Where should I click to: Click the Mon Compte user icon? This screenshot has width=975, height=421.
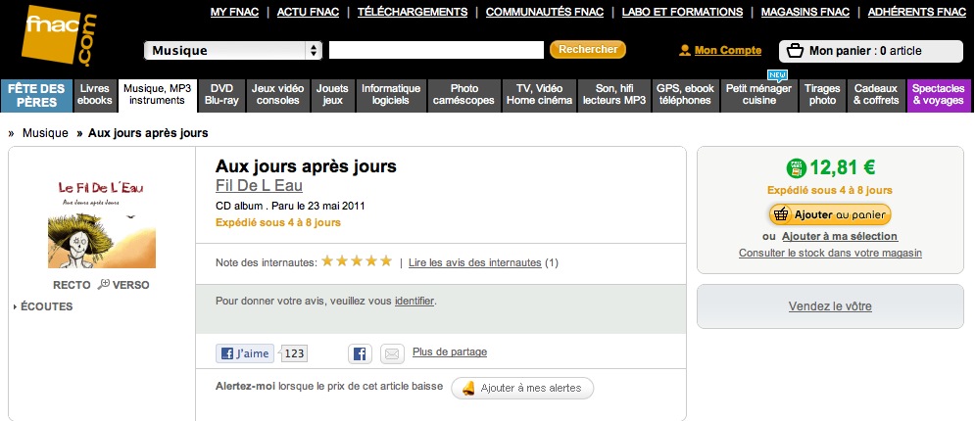click(685, 50)
